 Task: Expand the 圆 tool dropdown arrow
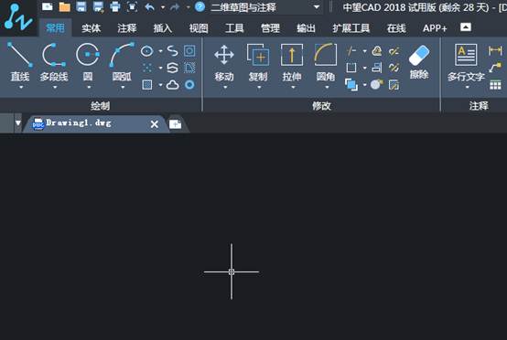coord(89,88)
